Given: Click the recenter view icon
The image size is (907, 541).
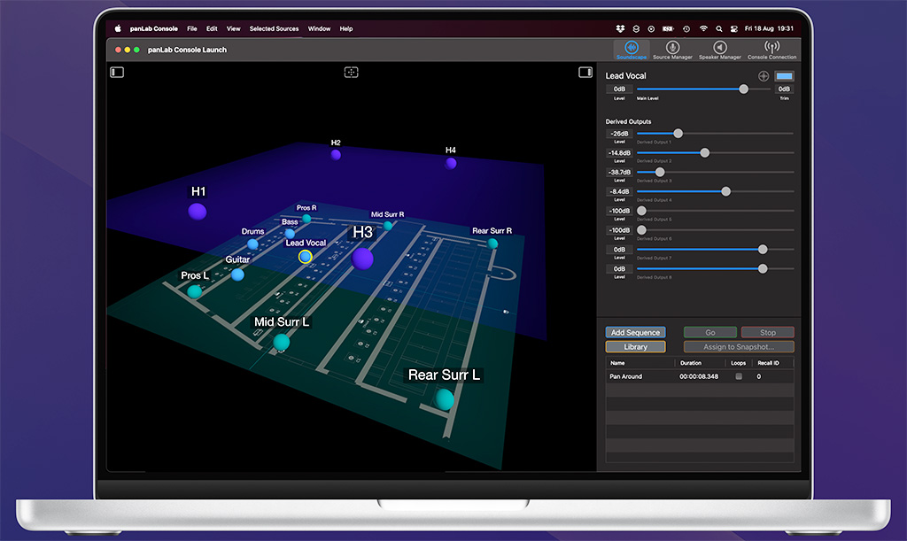Looking at the screenshot, I should (351, 73).
